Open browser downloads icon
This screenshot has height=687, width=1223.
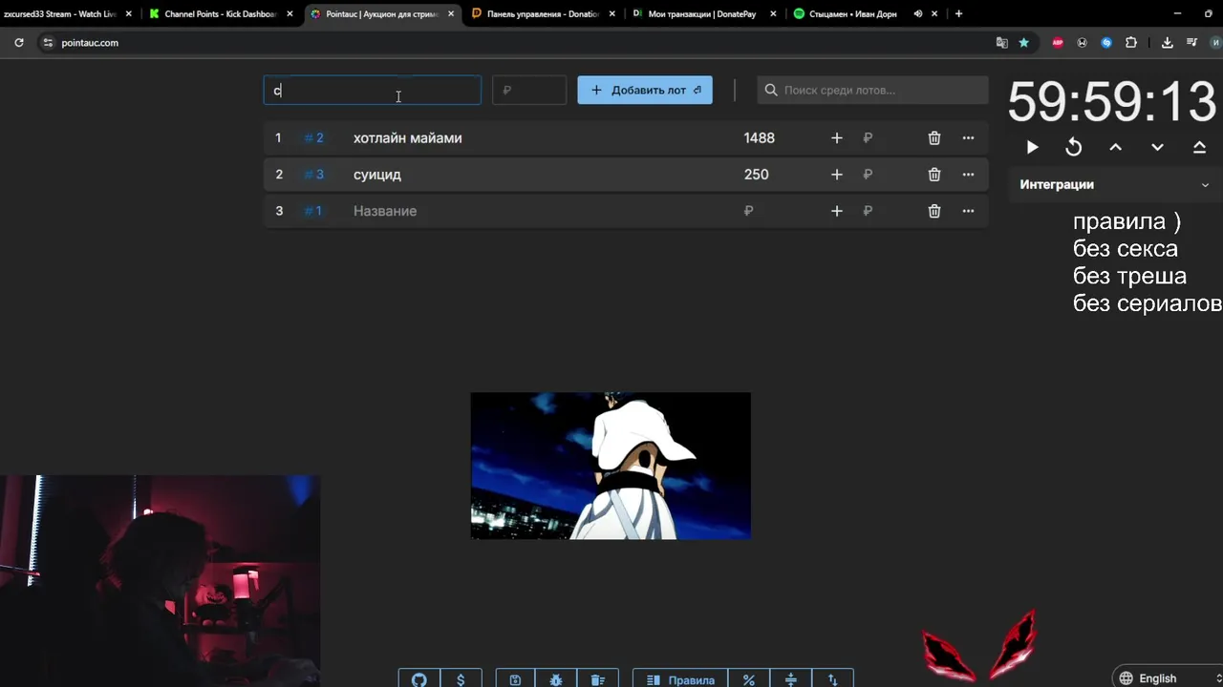pos(1167,43)
